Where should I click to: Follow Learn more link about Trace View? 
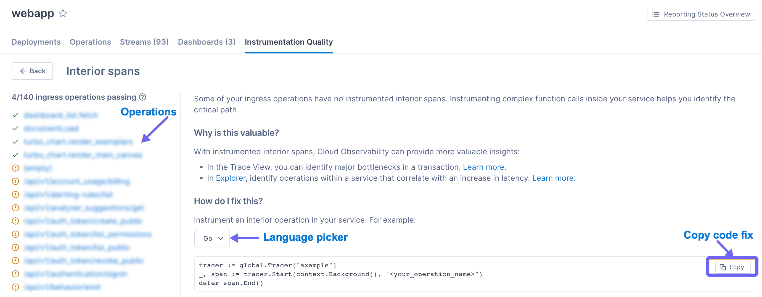pos(484,167)
